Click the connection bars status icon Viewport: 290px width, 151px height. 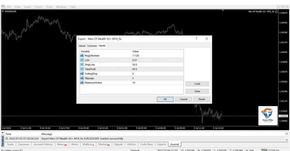264,150
